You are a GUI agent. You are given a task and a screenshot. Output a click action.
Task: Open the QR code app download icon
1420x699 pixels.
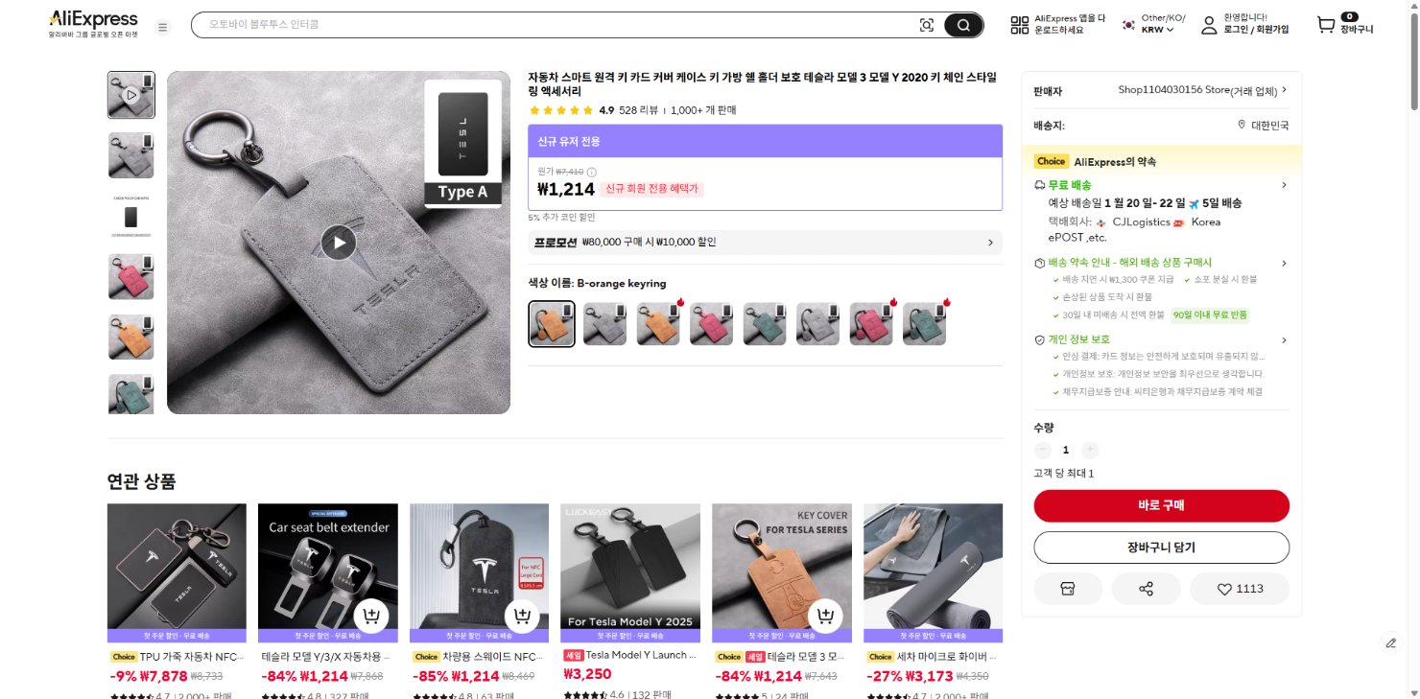tap(1018, 24)
